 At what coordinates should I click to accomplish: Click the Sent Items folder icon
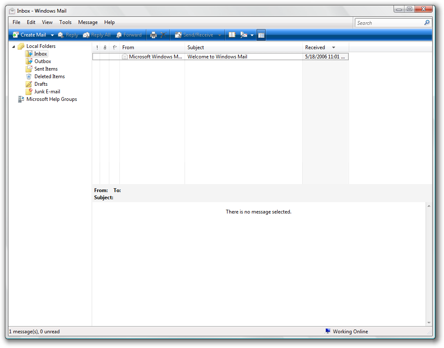(x=29, y=69)
